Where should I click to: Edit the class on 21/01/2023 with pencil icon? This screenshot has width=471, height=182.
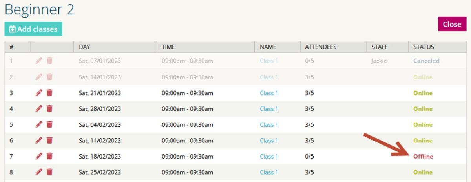[38, 93]
